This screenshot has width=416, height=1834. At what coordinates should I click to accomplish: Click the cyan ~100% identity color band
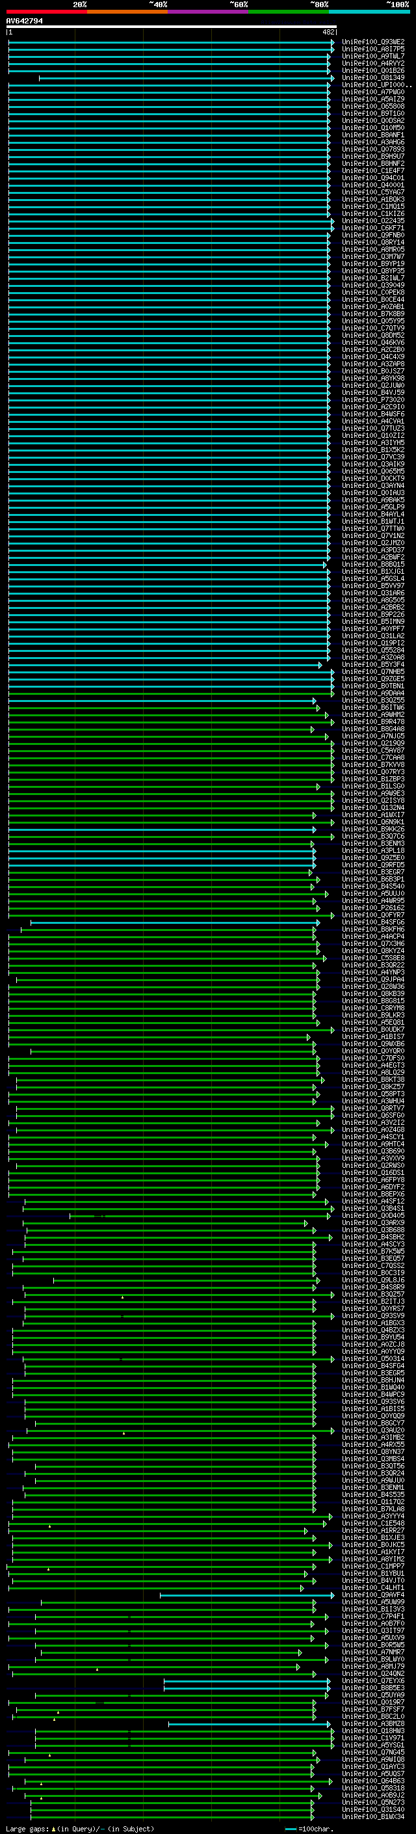pos(370,12)
